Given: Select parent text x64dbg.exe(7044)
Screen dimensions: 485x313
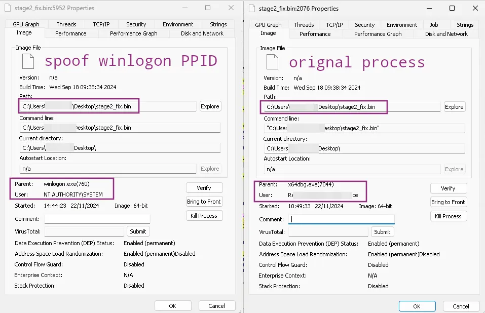Looking at the screenshot, I should [x=311, y=184].
